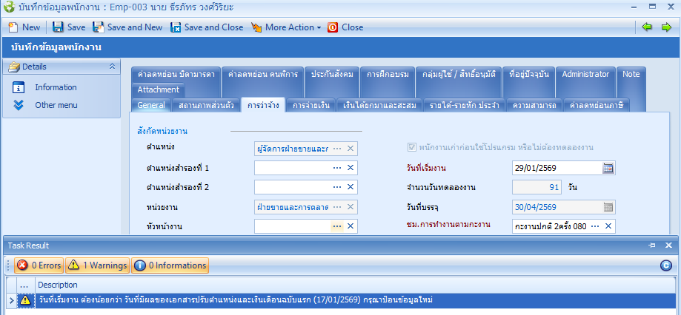This screenshot has height=315, width=681.
Task: Open the Attachment tab
Action: pyautogui.click(x=159, y=89)
